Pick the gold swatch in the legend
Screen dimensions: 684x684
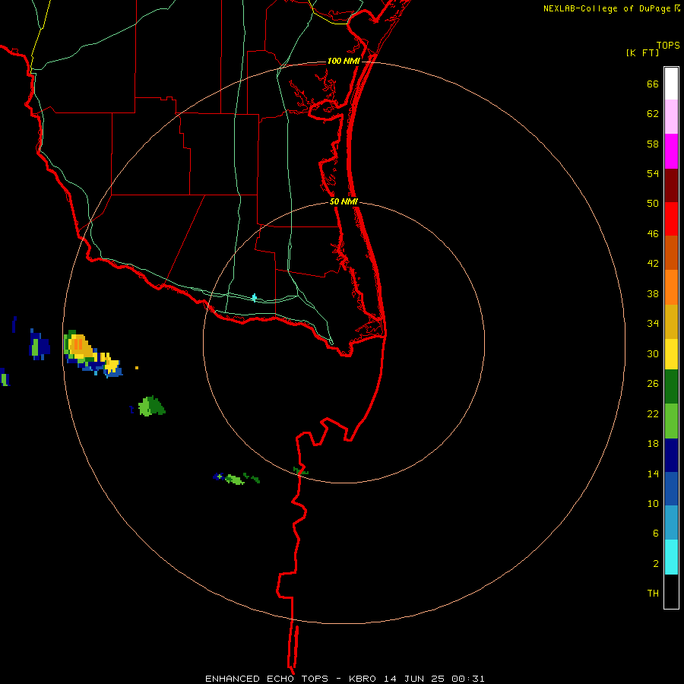point(671,322)
